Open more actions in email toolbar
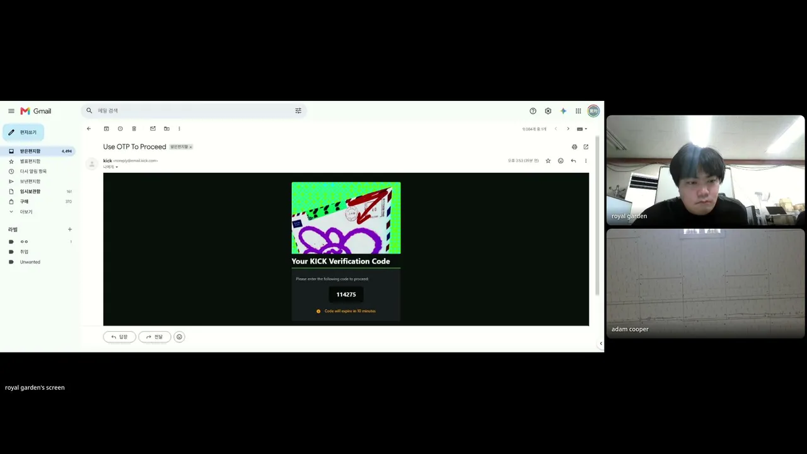 [x=179, y=129]
